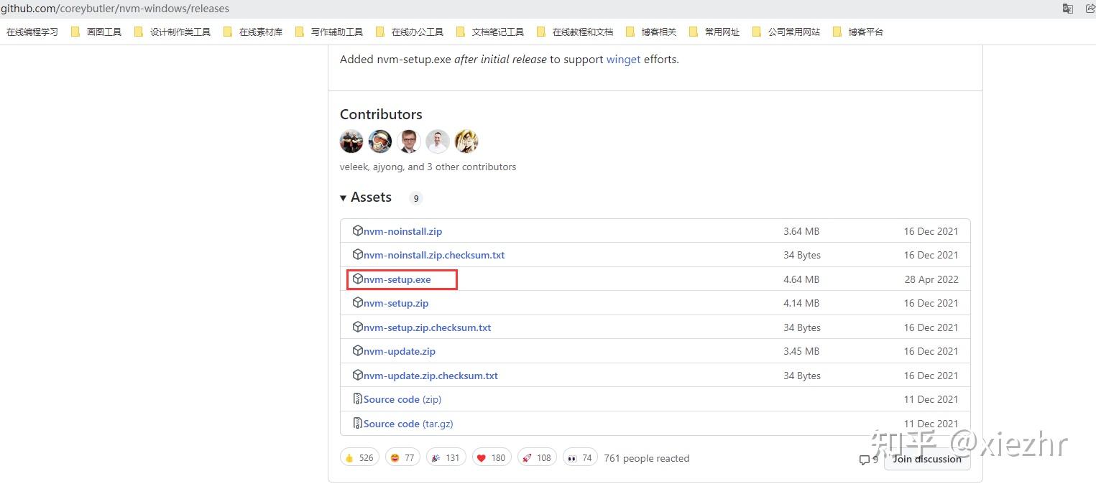Viewport: 1096px width, 489px height.
Task: Open the 在线编程学习 bookmark folder
Action: click(x=32, y=31)
